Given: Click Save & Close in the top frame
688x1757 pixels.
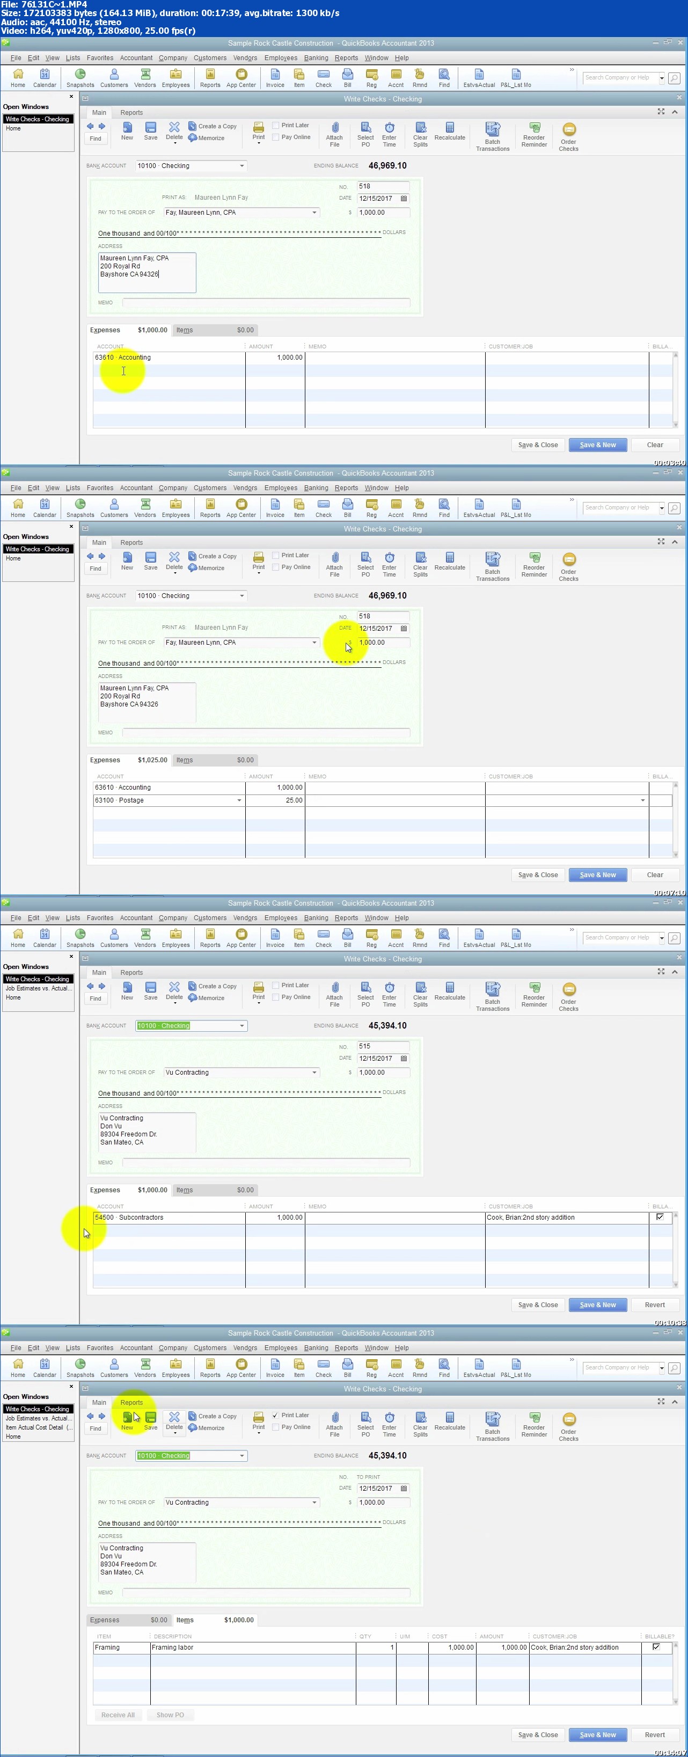Looking at the screenshot, I should [537, 444].
